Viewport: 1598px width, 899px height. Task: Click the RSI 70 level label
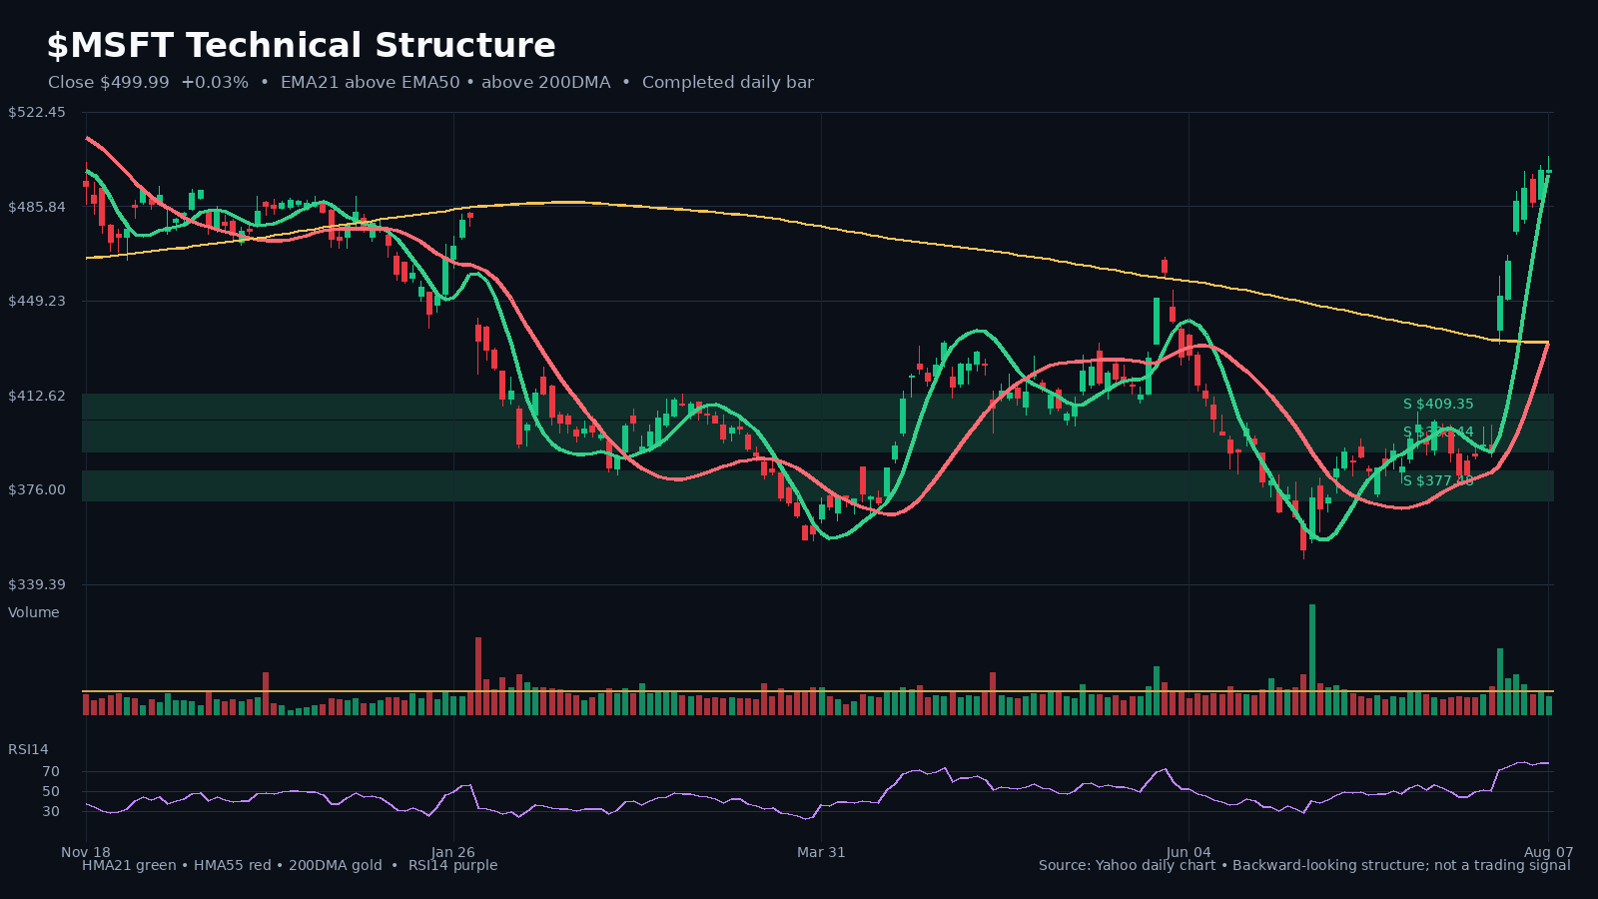click(x=51, y=772)
